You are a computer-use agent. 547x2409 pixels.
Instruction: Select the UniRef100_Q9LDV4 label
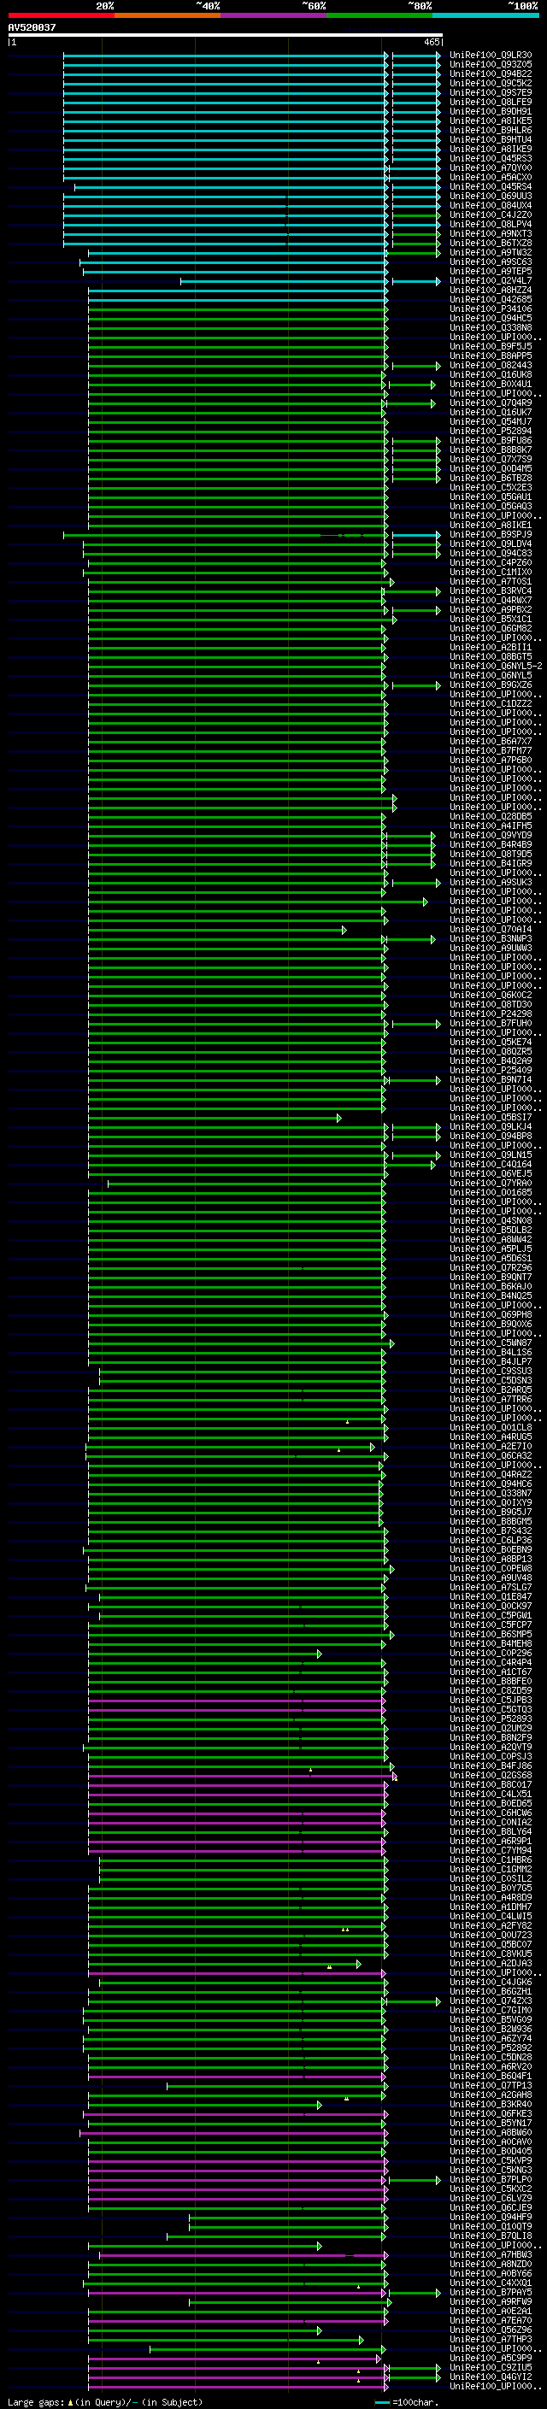(x=491, y=544)
